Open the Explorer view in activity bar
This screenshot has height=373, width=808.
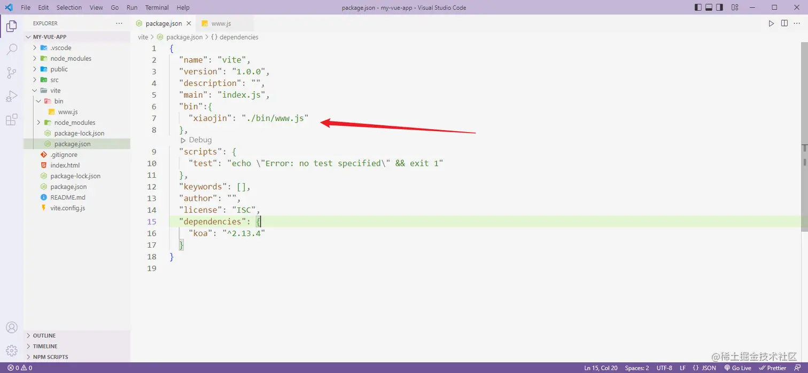[11, 26]
